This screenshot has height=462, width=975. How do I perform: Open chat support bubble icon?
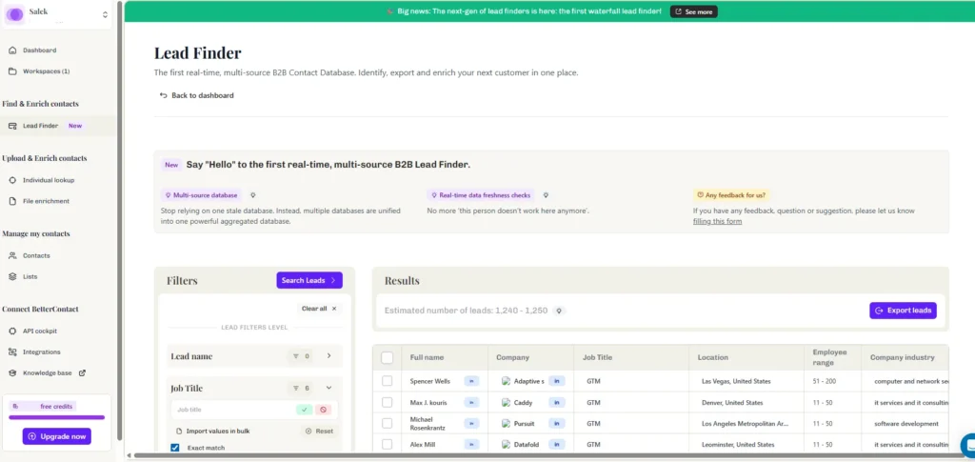pos(968,444)
